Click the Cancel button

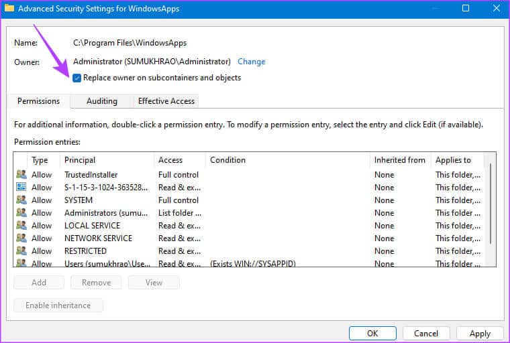click(x=426, y=333)
